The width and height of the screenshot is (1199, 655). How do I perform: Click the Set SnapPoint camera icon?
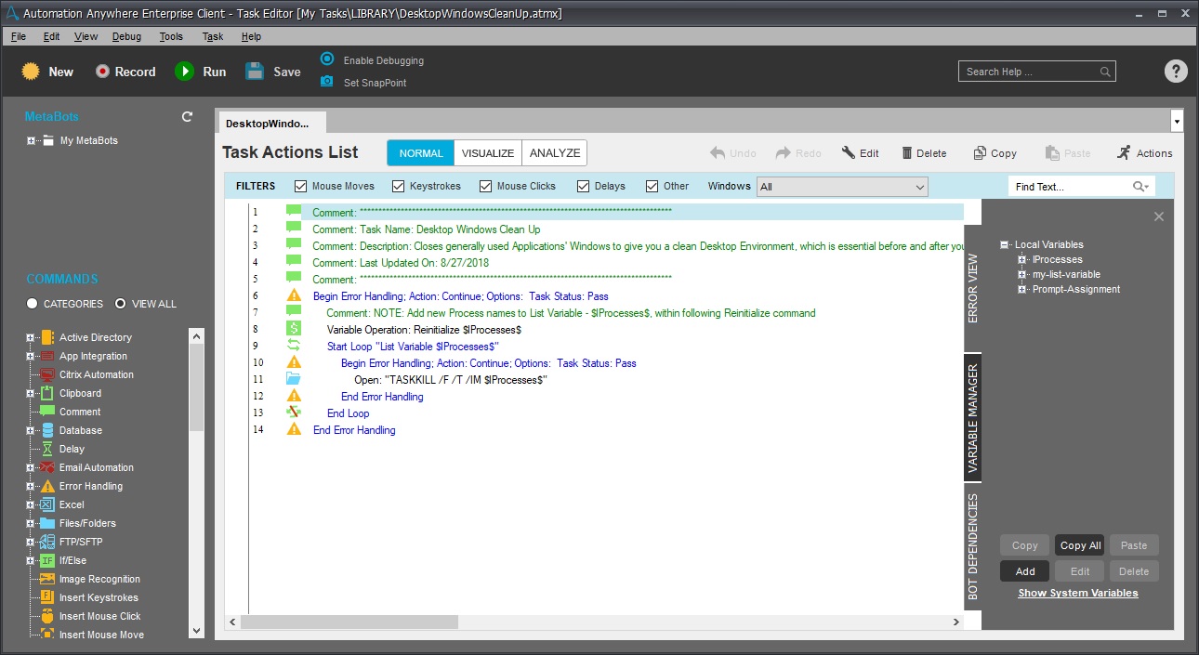[327, 82]
